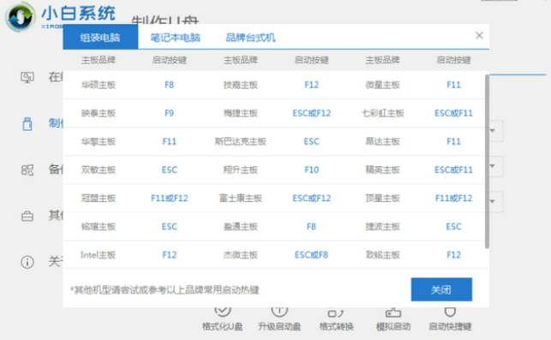Click the 华擎主板 cell
This screenshot has width=551, height=340.
coord(99,141)
